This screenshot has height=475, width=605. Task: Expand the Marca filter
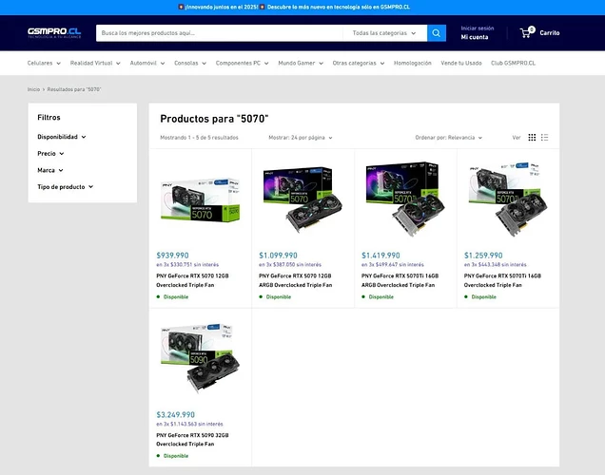click(x=50, y=170)
